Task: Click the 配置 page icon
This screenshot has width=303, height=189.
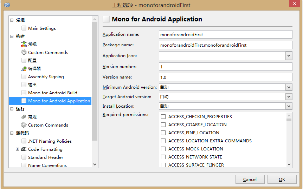Action: click(24, 60)
